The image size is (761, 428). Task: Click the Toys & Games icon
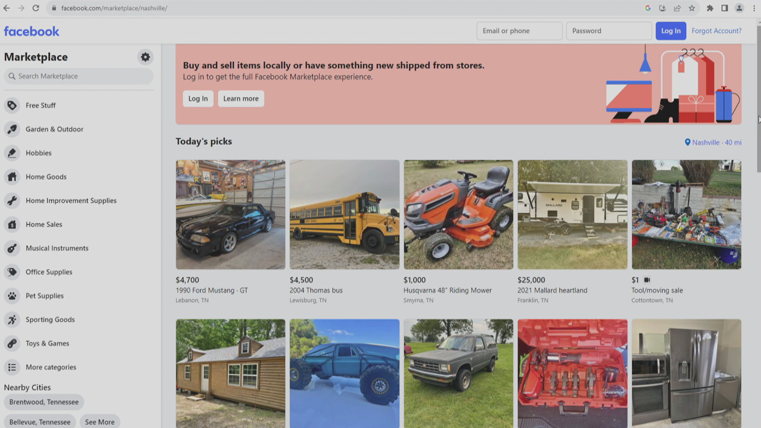tap(12, 343)
